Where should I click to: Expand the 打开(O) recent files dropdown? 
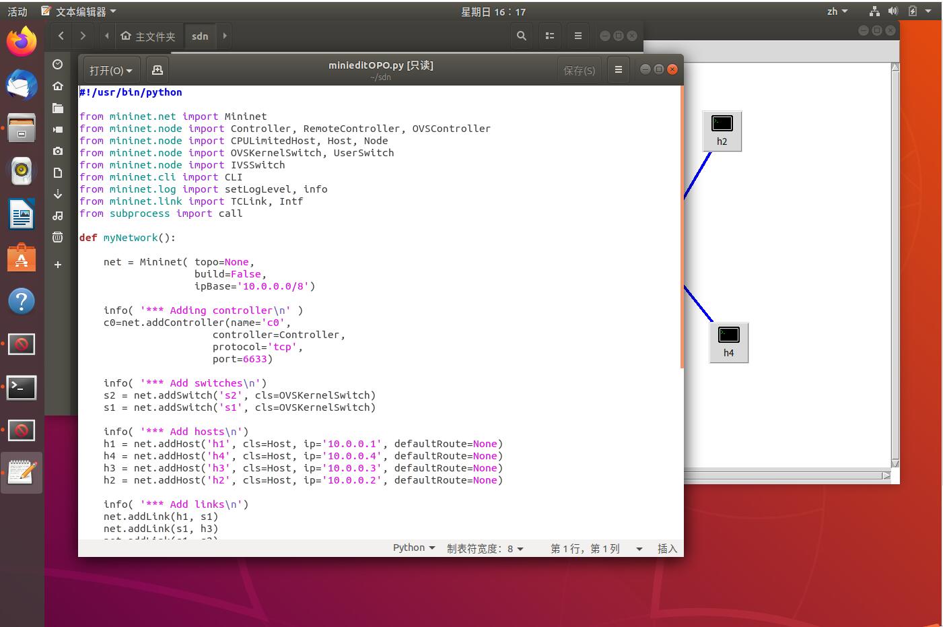[111, 71]
